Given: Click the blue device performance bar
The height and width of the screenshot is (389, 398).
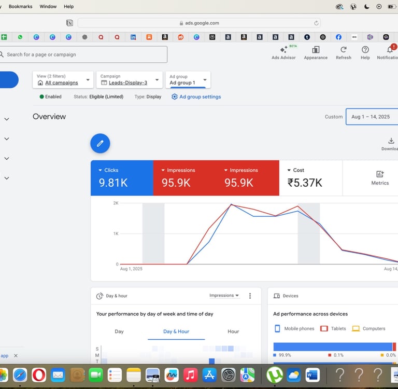Looking at the screenshot, I should (333, 346).
